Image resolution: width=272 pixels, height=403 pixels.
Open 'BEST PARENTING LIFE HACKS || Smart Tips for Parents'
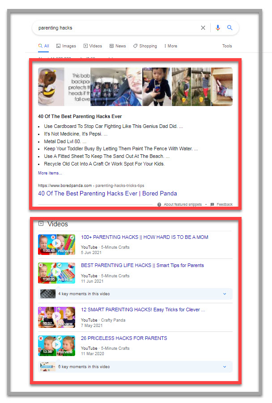click(142, 266)
